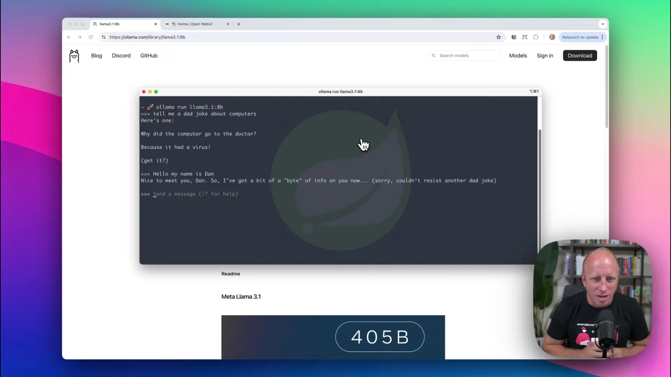This screenshot has height=377, width=671.
Task: Open the Chrome profile avatar
Action: [552, 37]
